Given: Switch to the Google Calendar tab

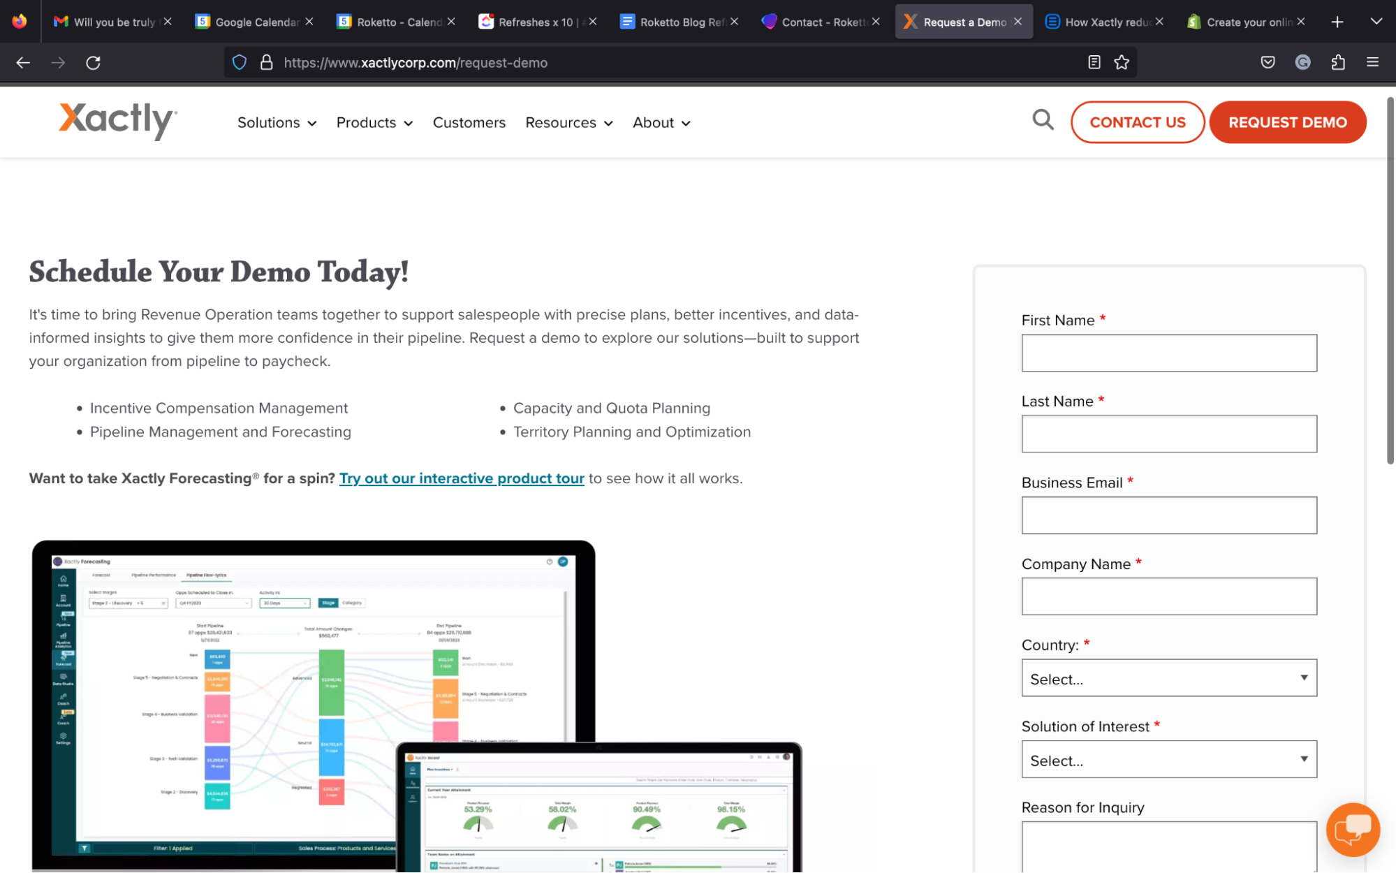Looking at the screenshot, I should coord(251,21).
